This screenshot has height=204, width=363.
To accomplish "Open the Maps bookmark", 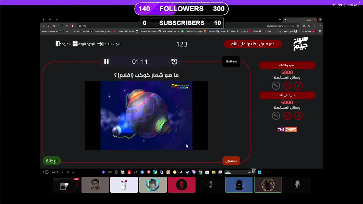I will 235,31.
